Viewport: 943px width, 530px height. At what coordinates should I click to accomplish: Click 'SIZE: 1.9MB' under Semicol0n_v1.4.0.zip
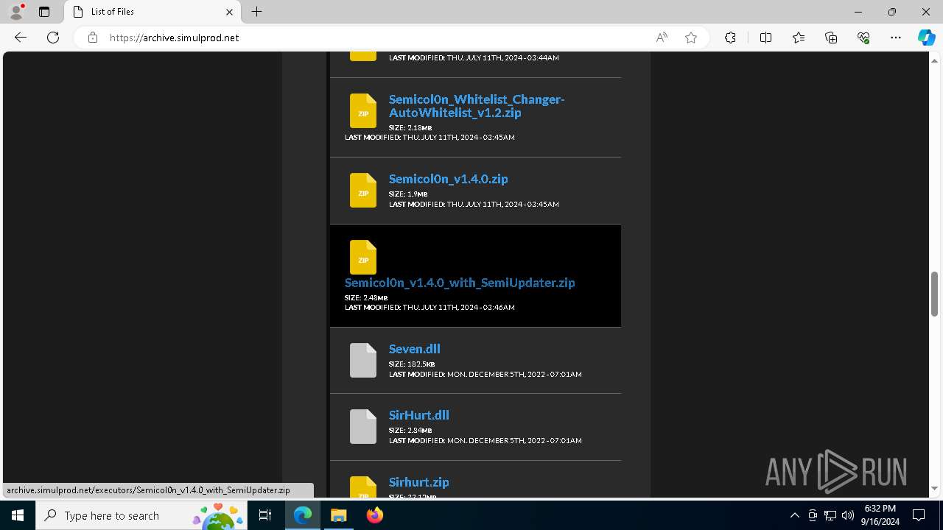click(x=408, y=194)
